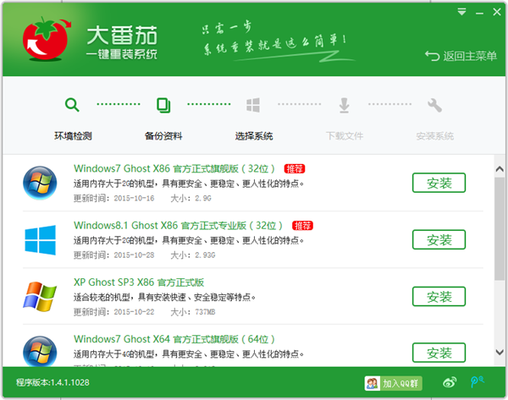Minimize the 大番茄 window
The width and height of the screenshot is (508, 400).
(x=479, y=14)
